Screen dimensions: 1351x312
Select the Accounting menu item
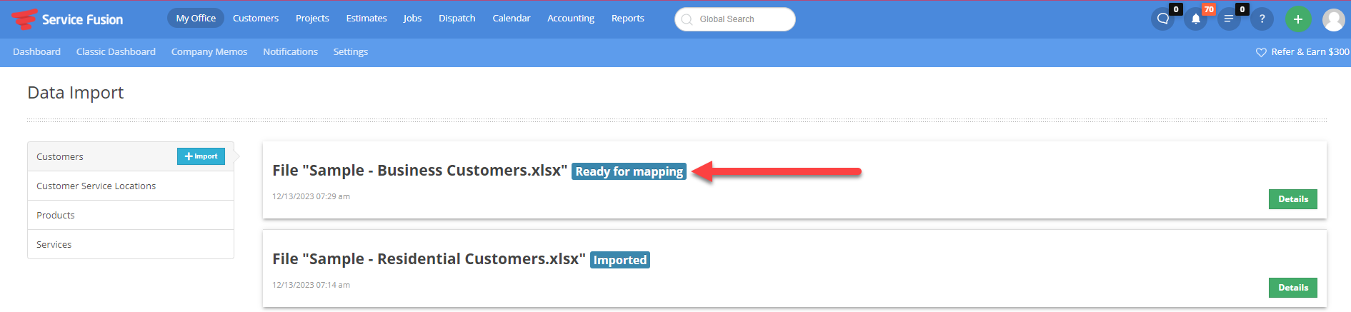(571, 19)
